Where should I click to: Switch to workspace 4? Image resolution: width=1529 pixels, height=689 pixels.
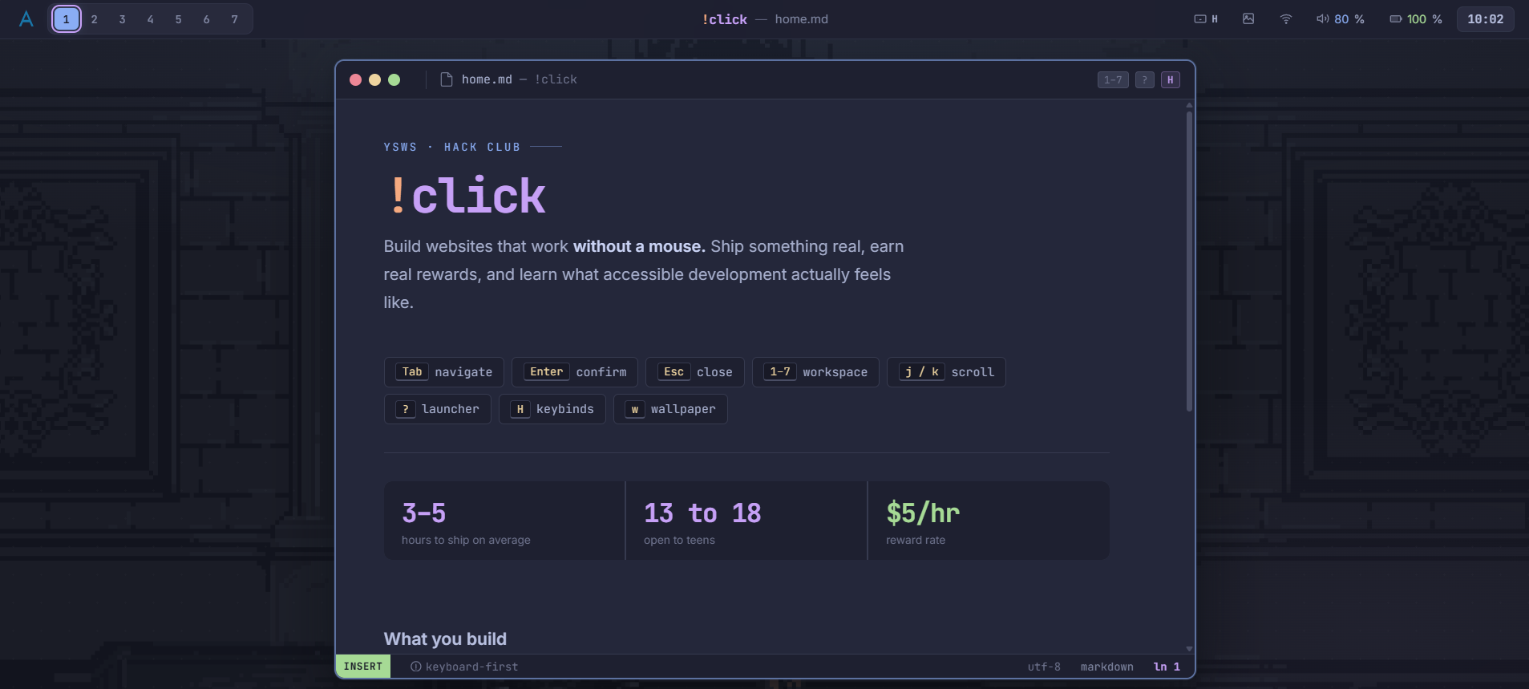pos(151,19)
